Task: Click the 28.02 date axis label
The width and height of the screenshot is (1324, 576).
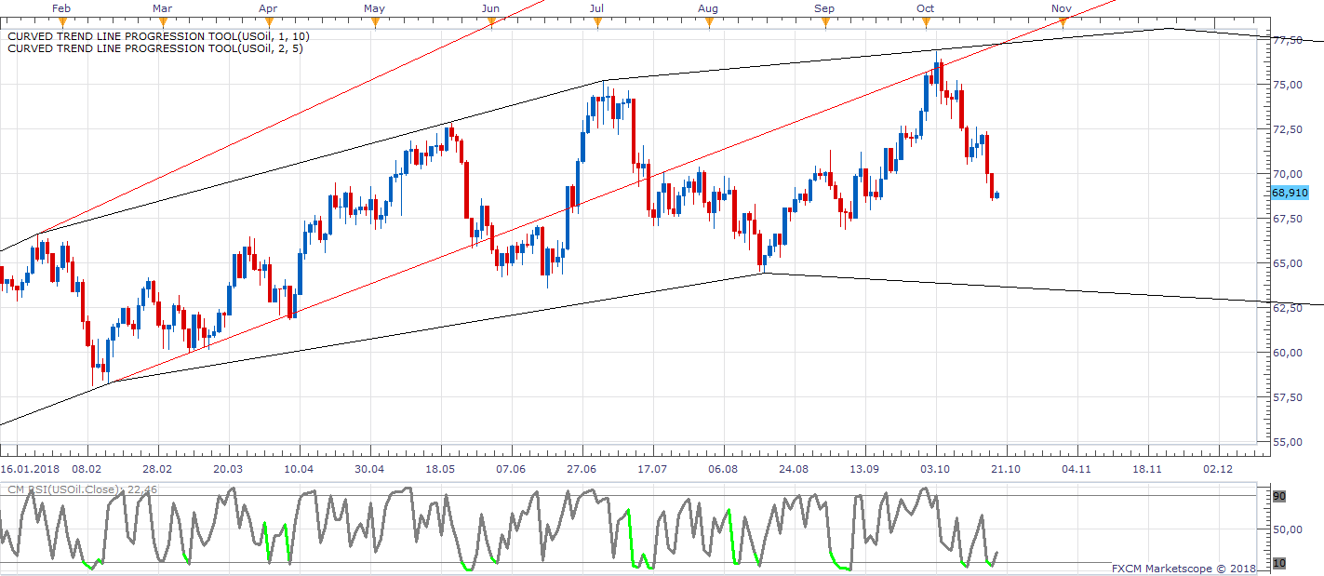Action: tap(157, 469)
